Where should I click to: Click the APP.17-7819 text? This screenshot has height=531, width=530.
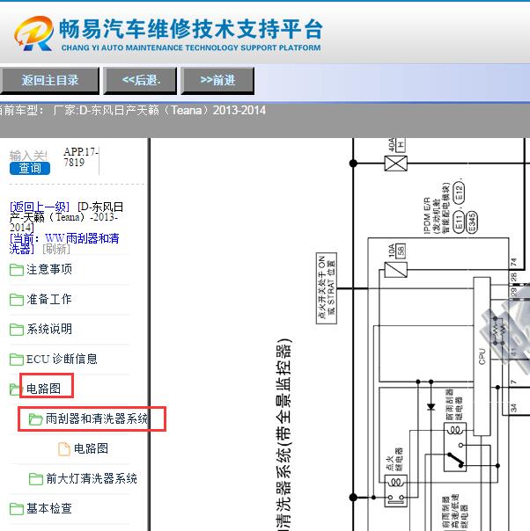tap(81, 157)
